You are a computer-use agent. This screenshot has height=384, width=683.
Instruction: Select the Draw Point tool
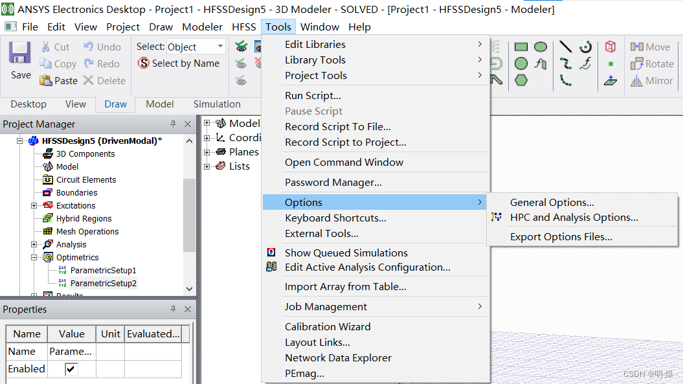pyautogui.click(x=610, y=63)
